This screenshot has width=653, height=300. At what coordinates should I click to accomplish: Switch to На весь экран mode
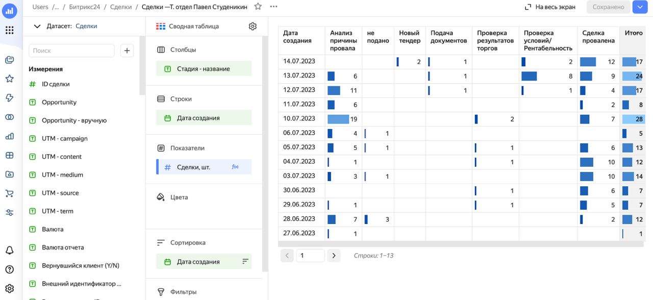click(x=550, y=7)
